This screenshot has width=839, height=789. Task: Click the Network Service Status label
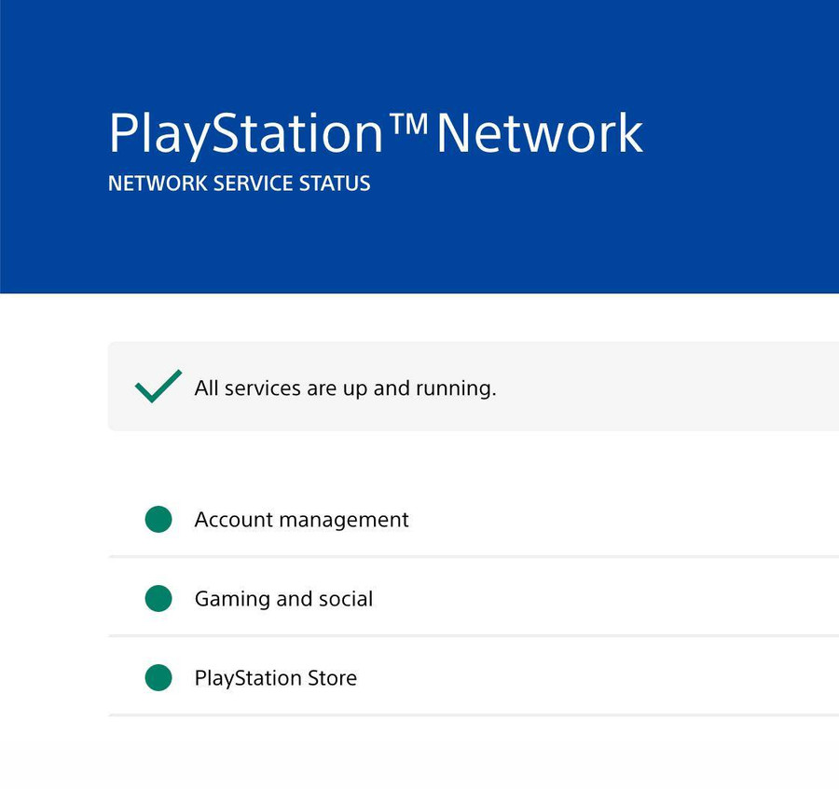[x=240, y=183]
